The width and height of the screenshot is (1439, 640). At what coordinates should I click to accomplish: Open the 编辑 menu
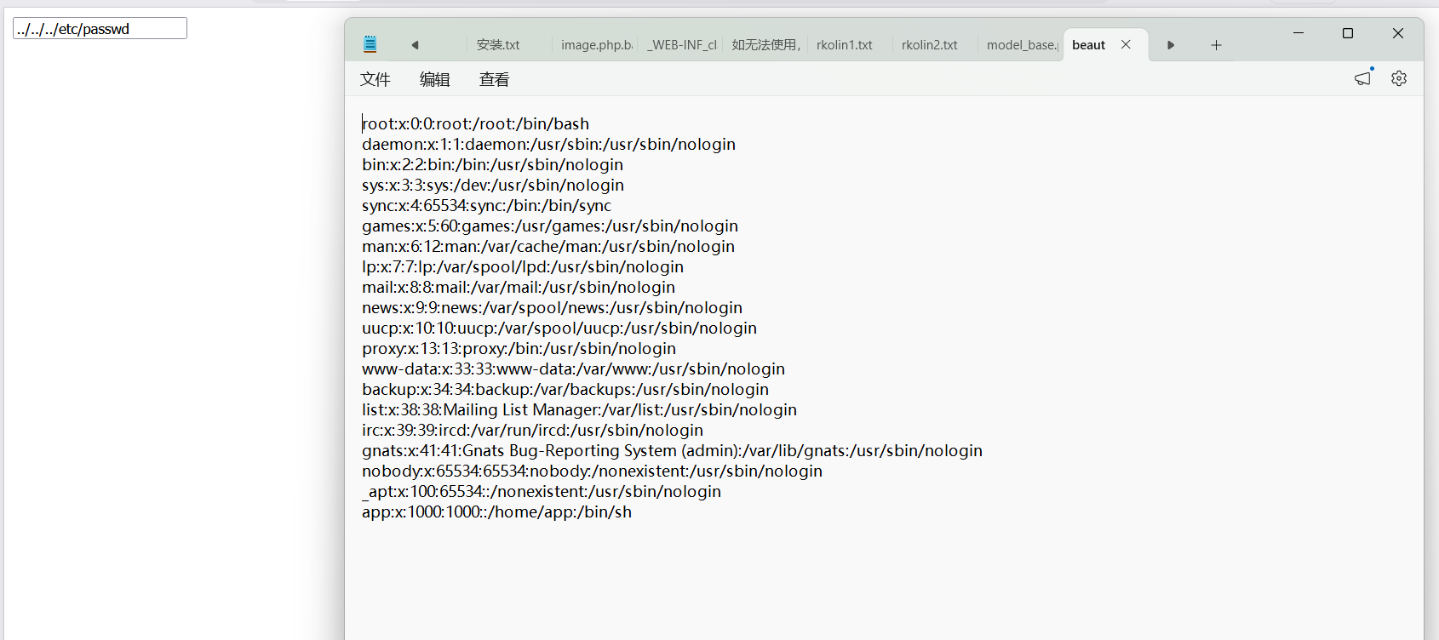(434, 79)
